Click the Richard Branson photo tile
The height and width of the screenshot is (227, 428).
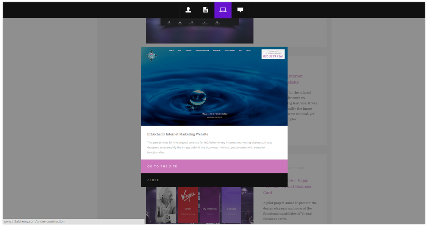pyautogui.click(x=166, y=204)
